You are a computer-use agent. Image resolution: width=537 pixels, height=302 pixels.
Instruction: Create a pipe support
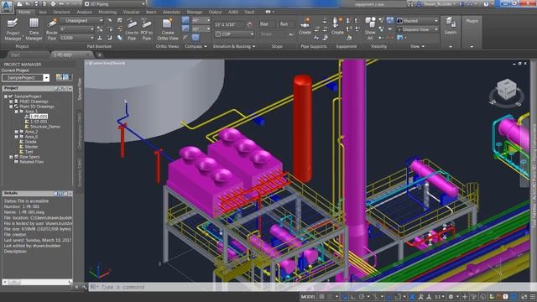pyautogui.click(x=305, y=27)
